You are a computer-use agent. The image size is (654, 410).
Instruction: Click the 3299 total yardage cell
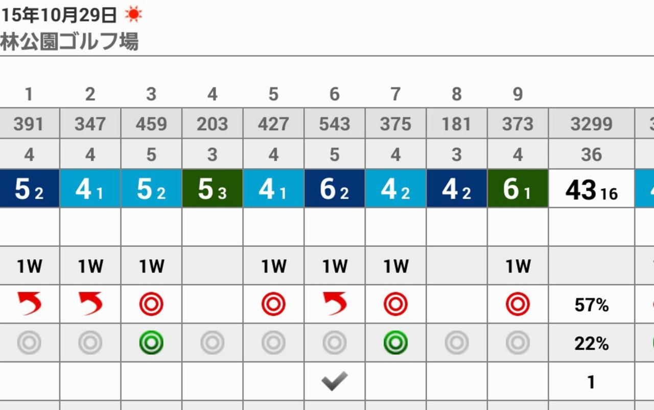point(591,124)
